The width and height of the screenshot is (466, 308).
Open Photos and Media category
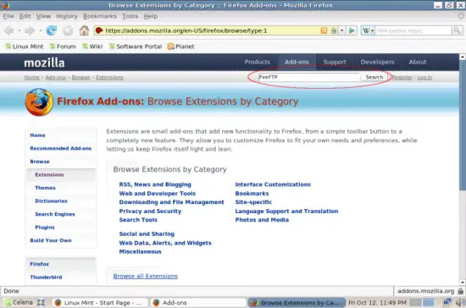pyautogui.click(x=262, y=220)
